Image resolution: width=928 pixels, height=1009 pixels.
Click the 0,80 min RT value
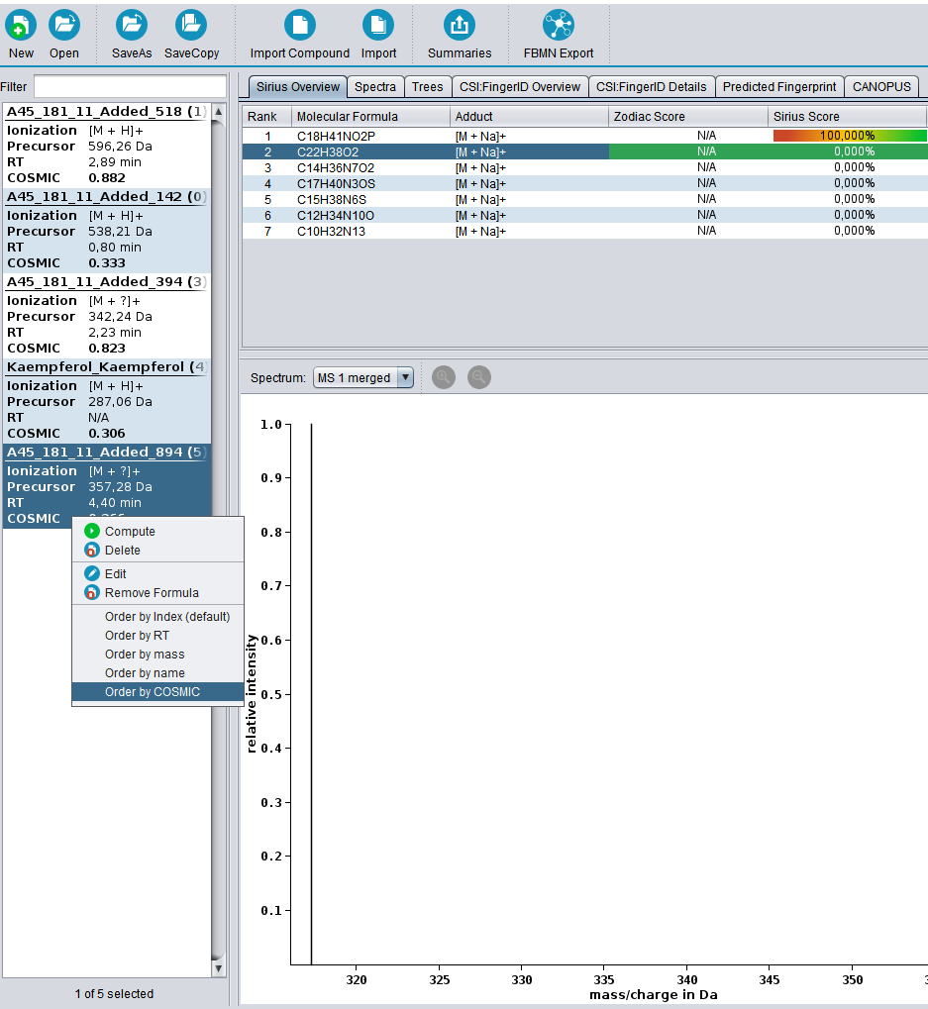(115, 248)
